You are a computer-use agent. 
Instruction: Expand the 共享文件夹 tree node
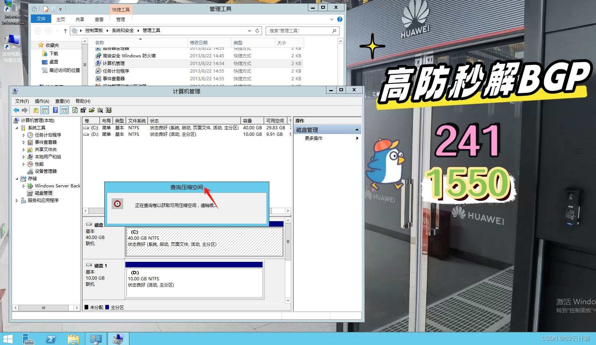pos(24,150)
